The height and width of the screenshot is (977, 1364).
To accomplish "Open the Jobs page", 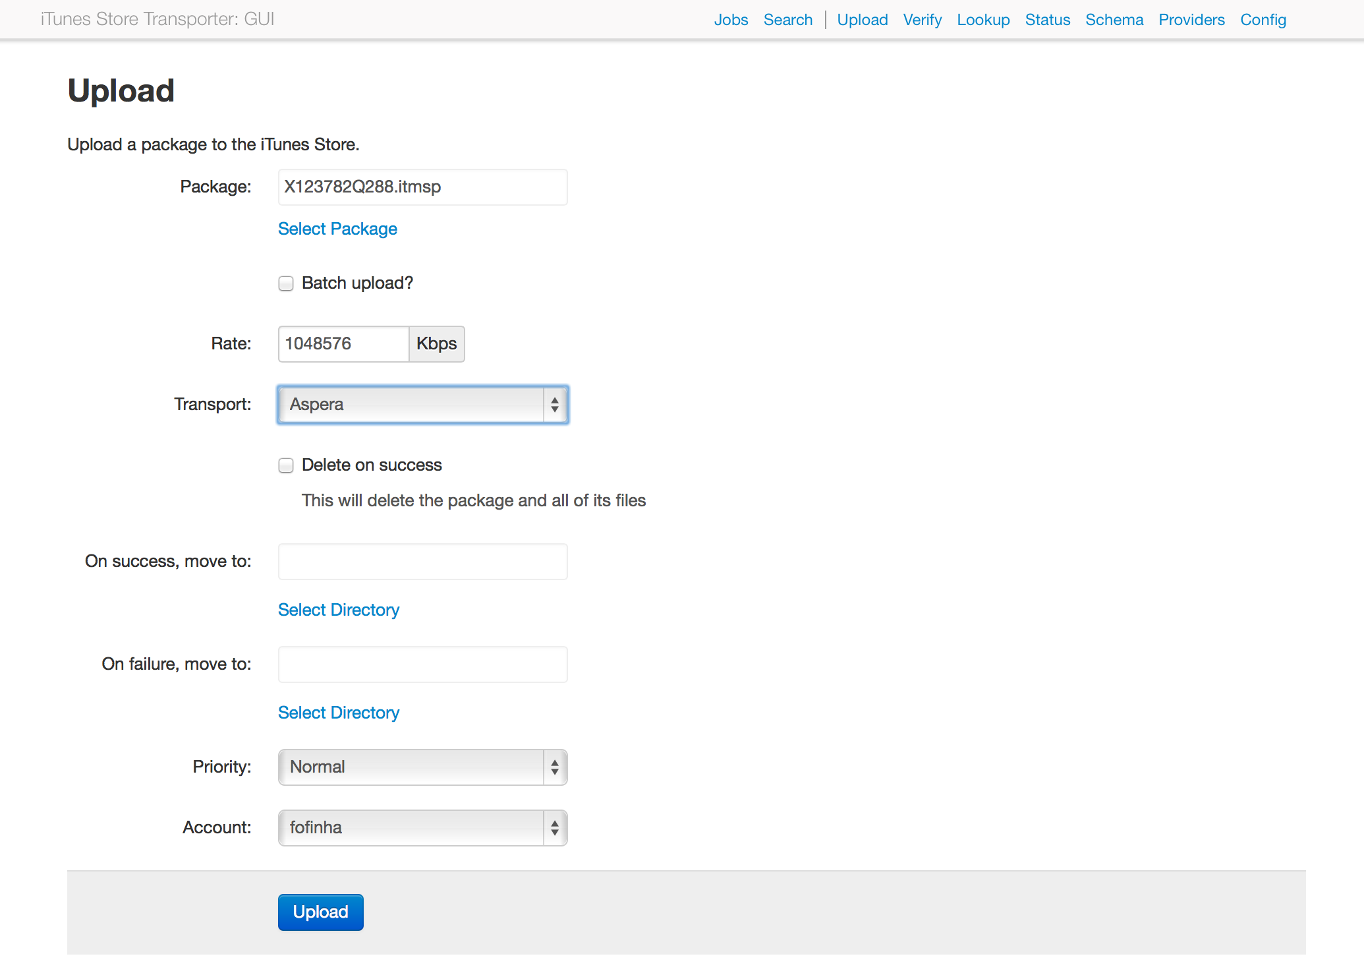I will point(731,20).
